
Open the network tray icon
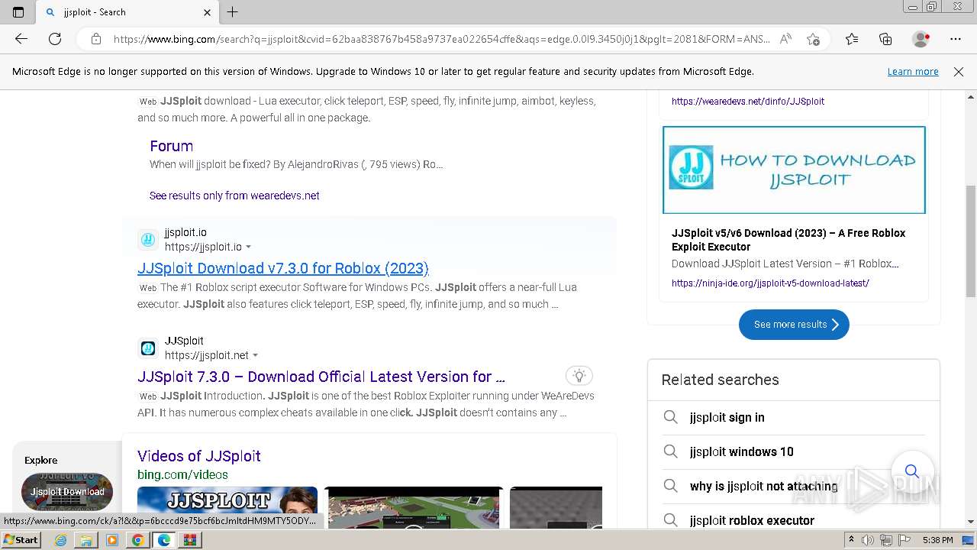coord(886,540)
